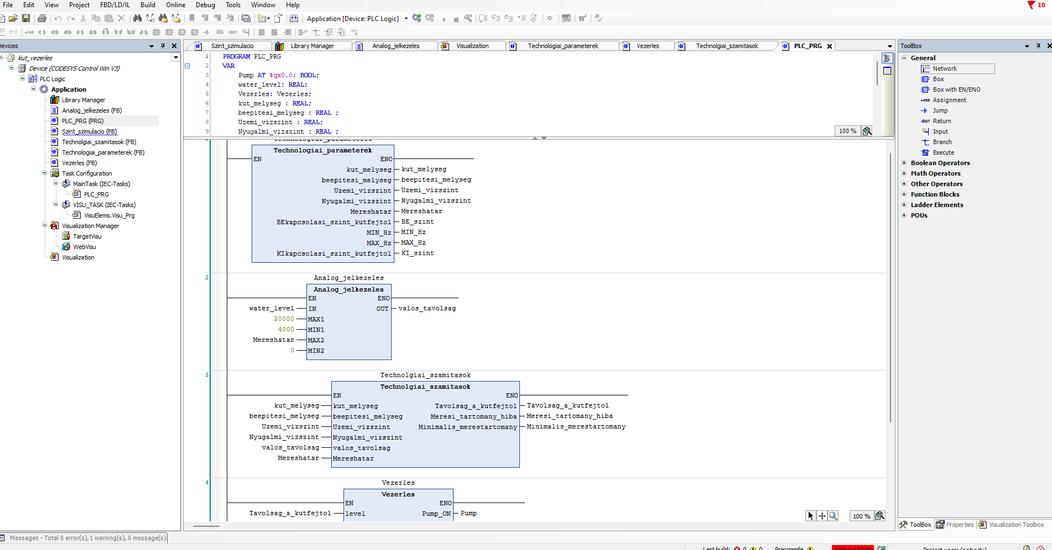
Task: Click the Save project icon
Action: tap(26, 18)
